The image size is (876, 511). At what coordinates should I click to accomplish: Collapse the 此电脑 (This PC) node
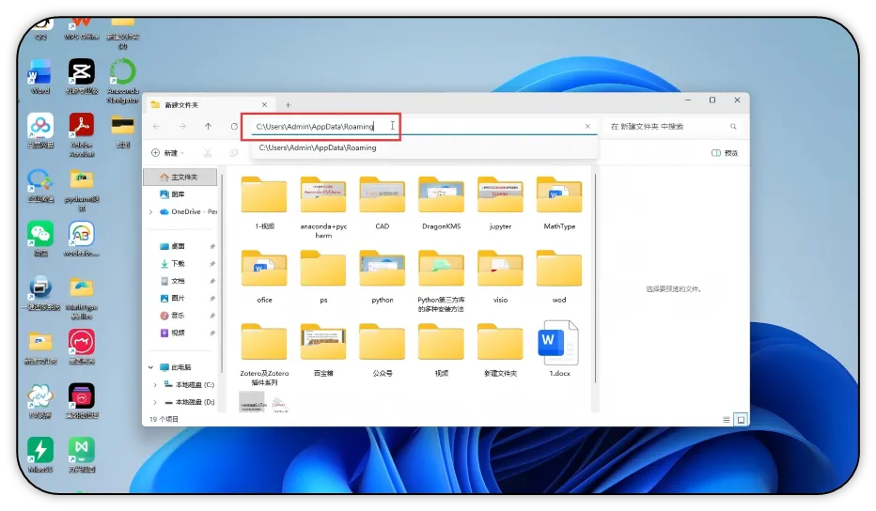point(150,367)
